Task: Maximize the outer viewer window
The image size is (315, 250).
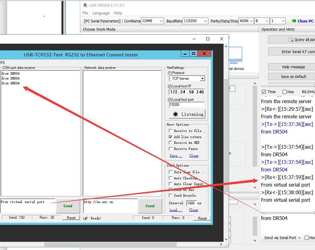Action: (x=208, y=39)
